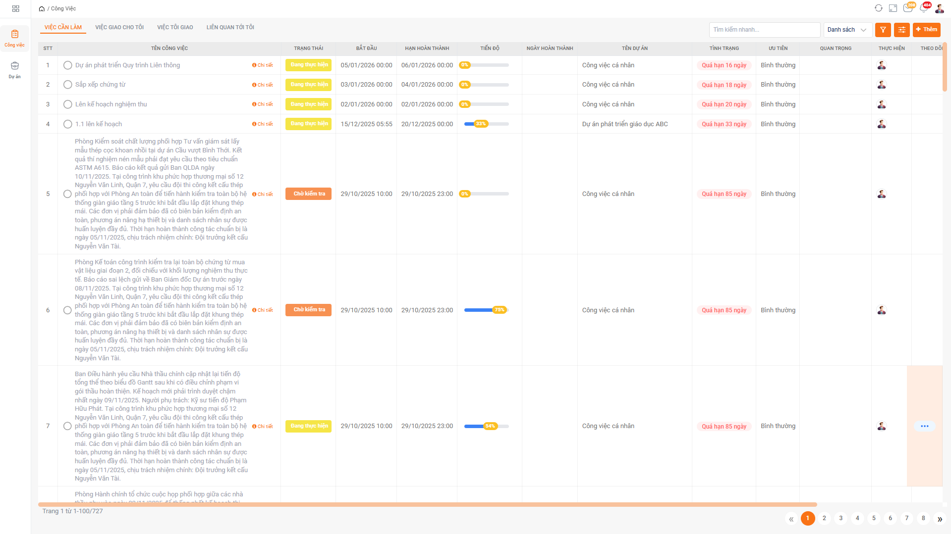The image size is (951, 534).
Task: Switch to Việc giao cho tôi tab
Action: pyautogui.click(x=119, y=27)
